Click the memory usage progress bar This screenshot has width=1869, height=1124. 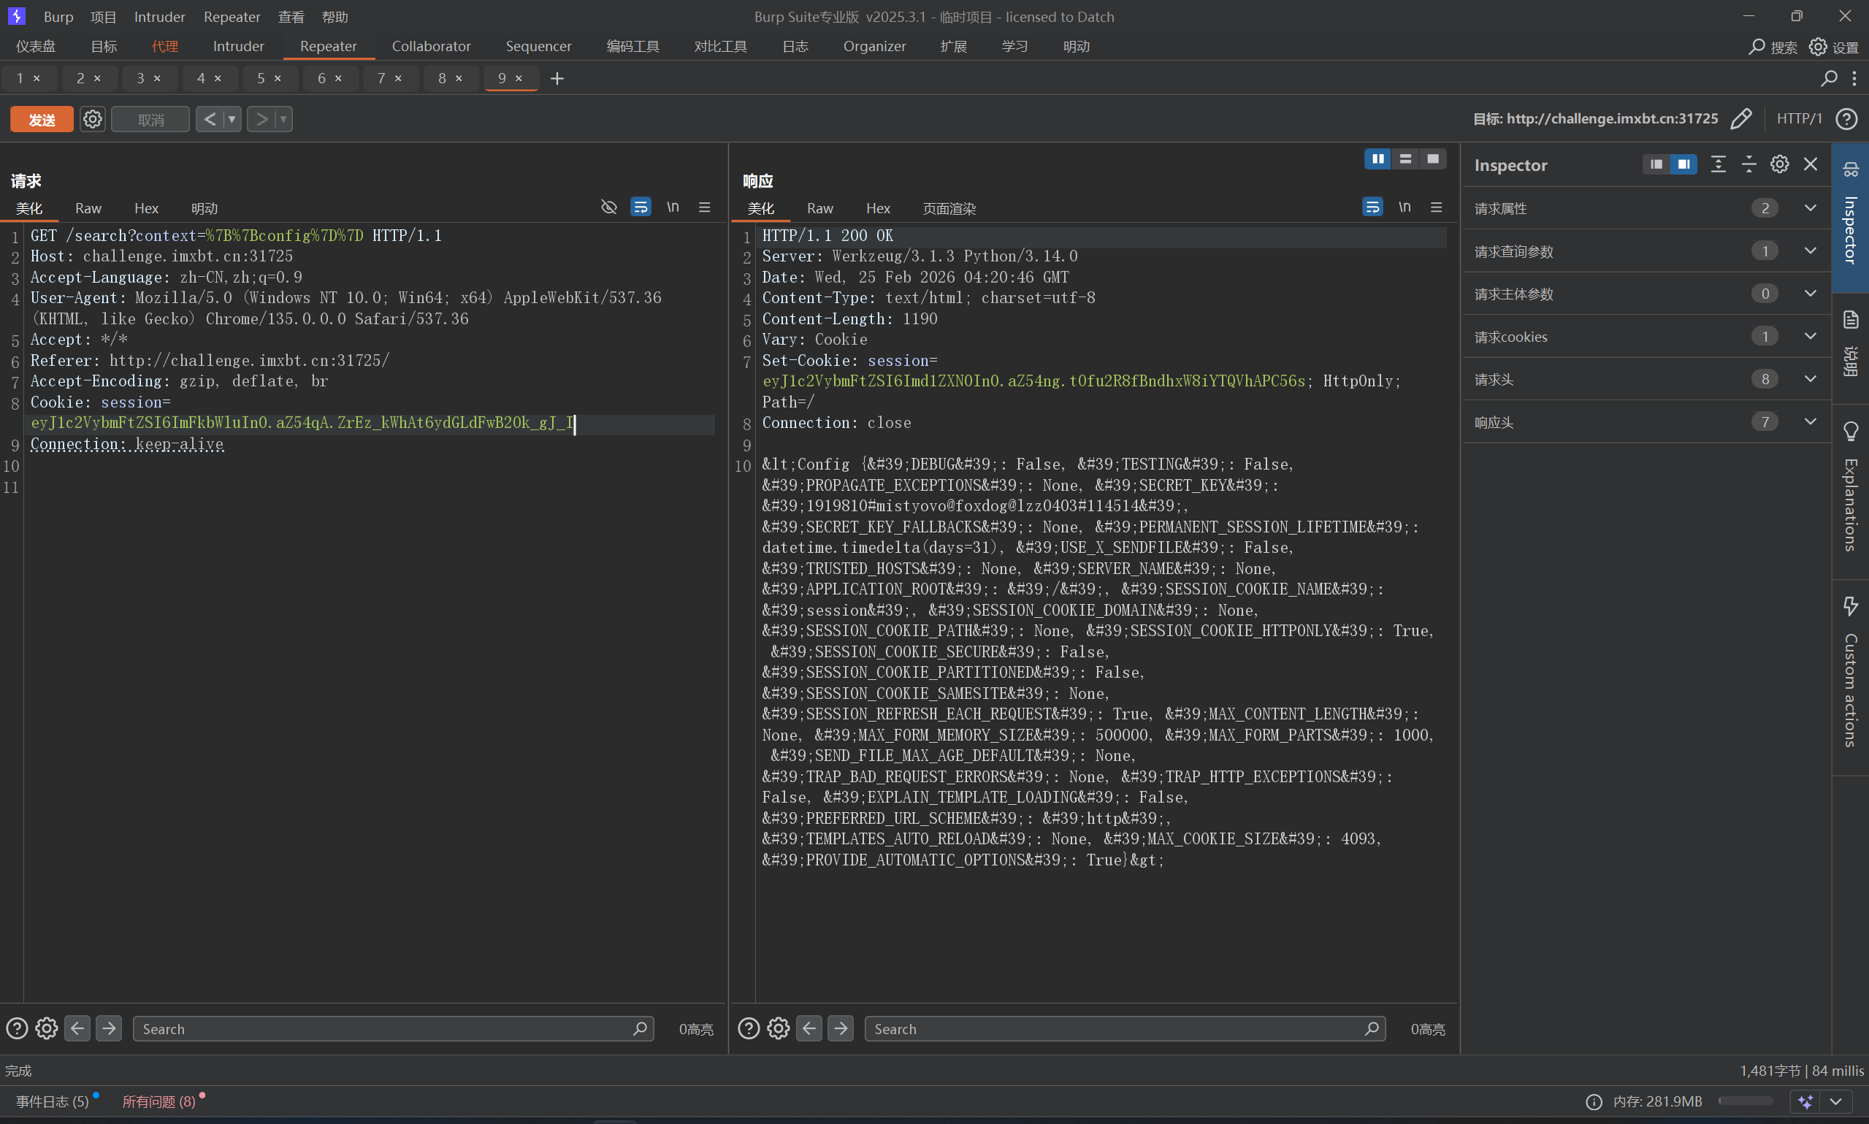(1745, 1102)
